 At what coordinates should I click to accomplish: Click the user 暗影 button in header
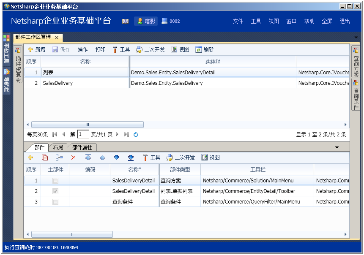point(146,21)
